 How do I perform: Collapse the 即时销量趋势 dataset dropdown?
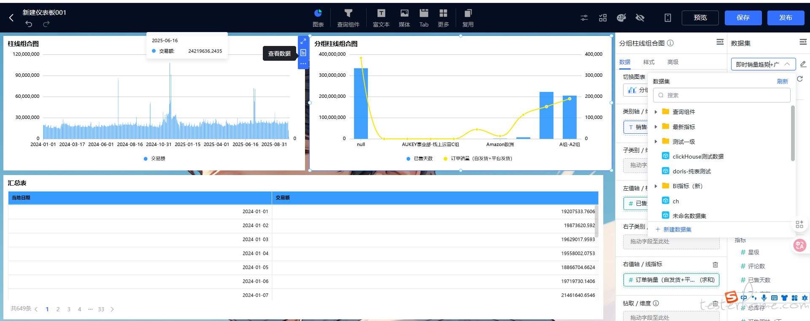787,64
